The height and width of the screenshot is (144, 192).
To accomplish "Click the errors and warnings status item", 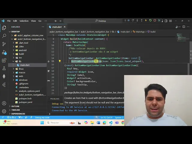I will pos(11,117).
